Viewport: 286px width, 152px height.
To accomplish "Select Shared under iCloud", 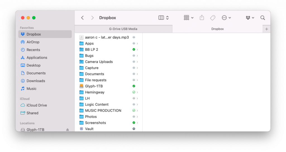I will 45,113.
